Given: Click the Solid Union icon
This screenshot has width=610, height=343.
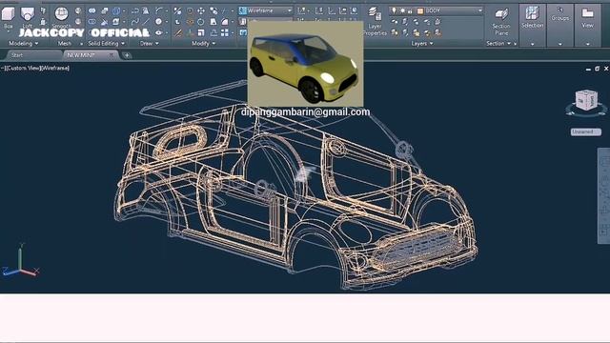Looking at the screenshot, I should pyautogui.click(x=91, y=10).
